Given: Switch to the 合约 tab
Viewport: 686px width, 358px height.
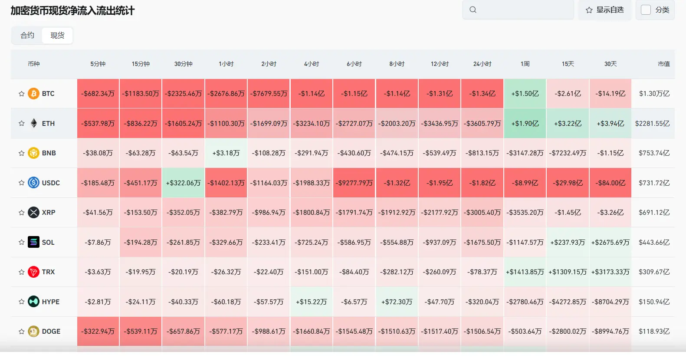Looking at the screenshot, I should coord(27,35).
